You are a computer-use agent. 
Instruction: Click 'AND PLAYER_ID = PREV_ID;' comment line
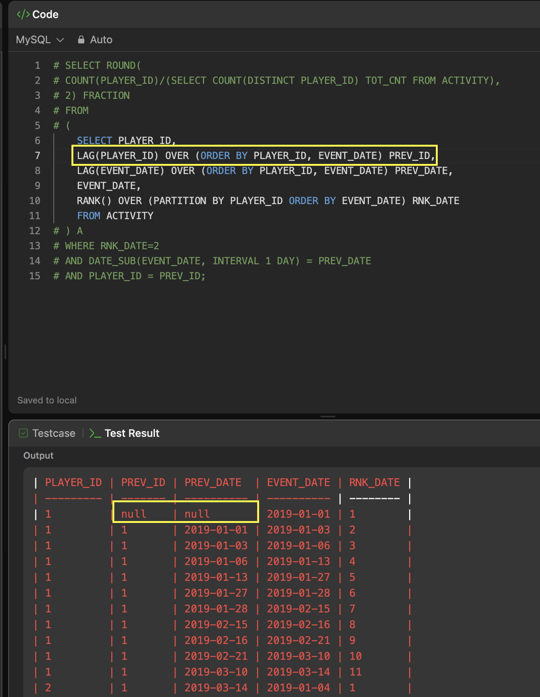pyautogui.click(x=129, y=276)
